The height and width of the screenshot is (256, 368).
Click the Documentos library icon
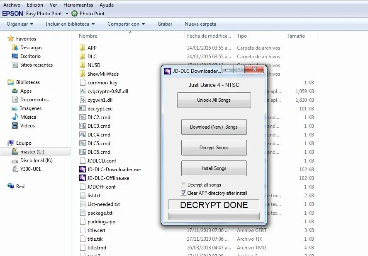tap(15, 99)
